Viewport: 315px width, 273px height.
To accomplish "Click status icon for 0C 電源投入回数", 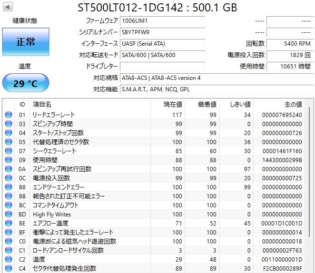I will pyautogui.click(x=9, y=178).
